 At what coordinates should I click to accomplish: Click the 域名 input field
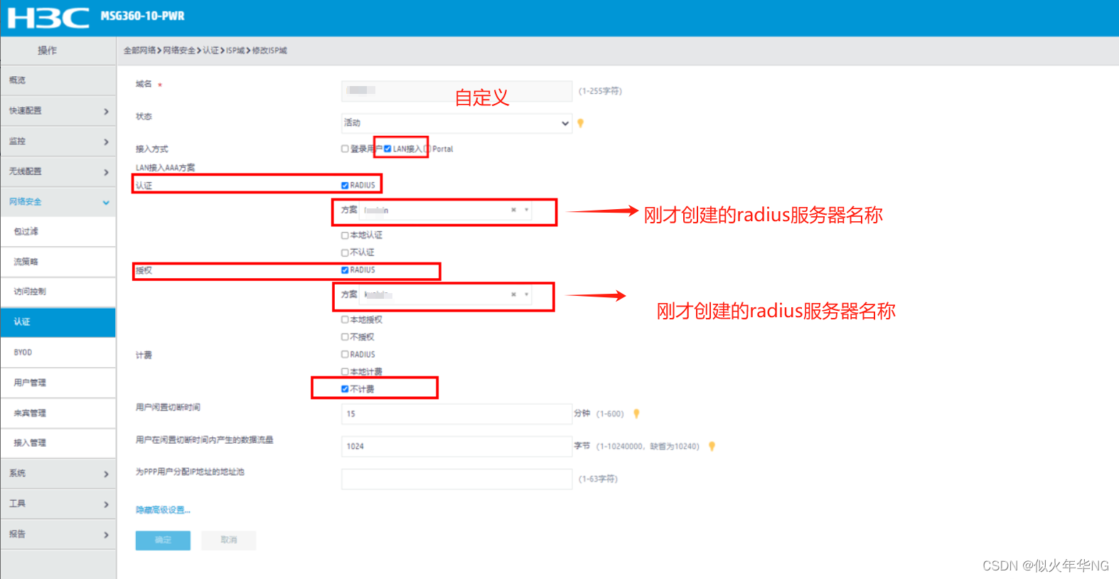[456, 90]
